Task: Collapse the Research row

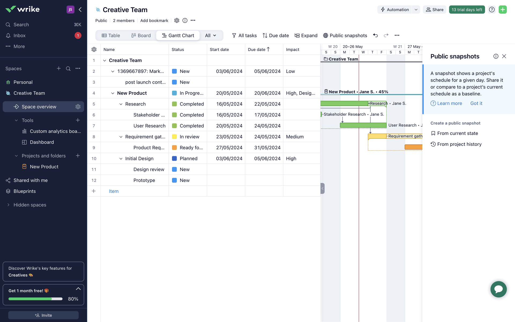Action: (x=121, y=104)
